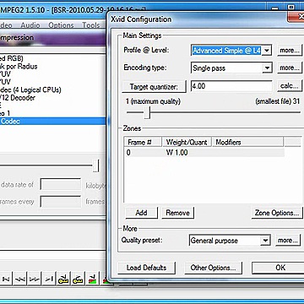Click the Target quantizer value field
The image size is (304, 304).
pos(231,86)
